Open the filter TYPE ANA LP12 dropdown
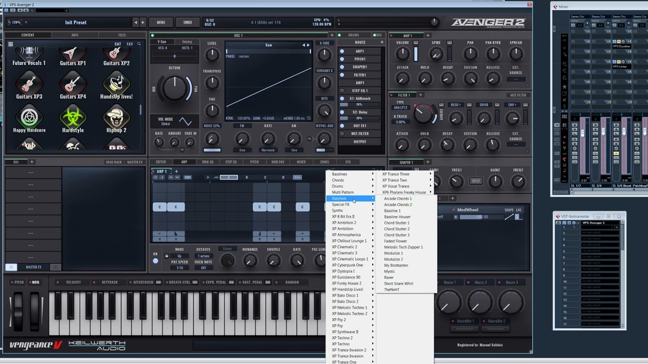648x364 pixels. coord(400,108)
